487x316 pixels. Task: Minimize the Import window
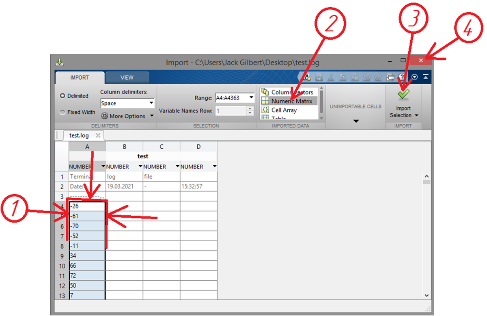pos(390,61)
